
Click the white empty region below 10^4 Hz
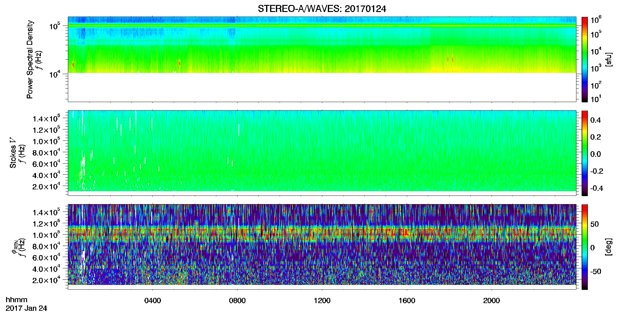[x=322, y=87]
